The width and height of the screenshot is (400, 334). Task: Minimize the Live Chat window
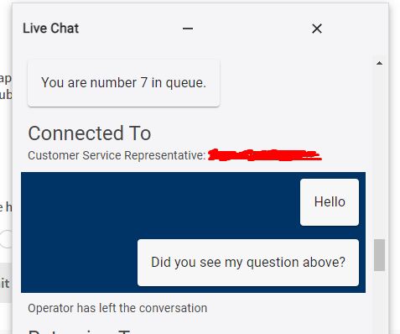(x=188, y=29)
